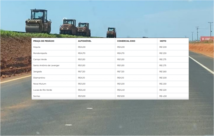214x136 pixels.
Task: Select Nova Mutum's moto price R$ 2,50
Action: (x=163, y=84)
